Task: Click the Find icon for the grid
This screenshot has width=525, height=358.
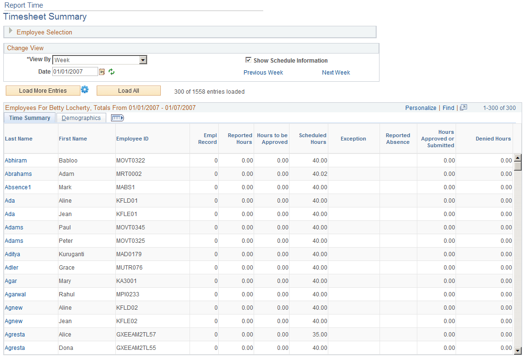Action: [448, 108]
